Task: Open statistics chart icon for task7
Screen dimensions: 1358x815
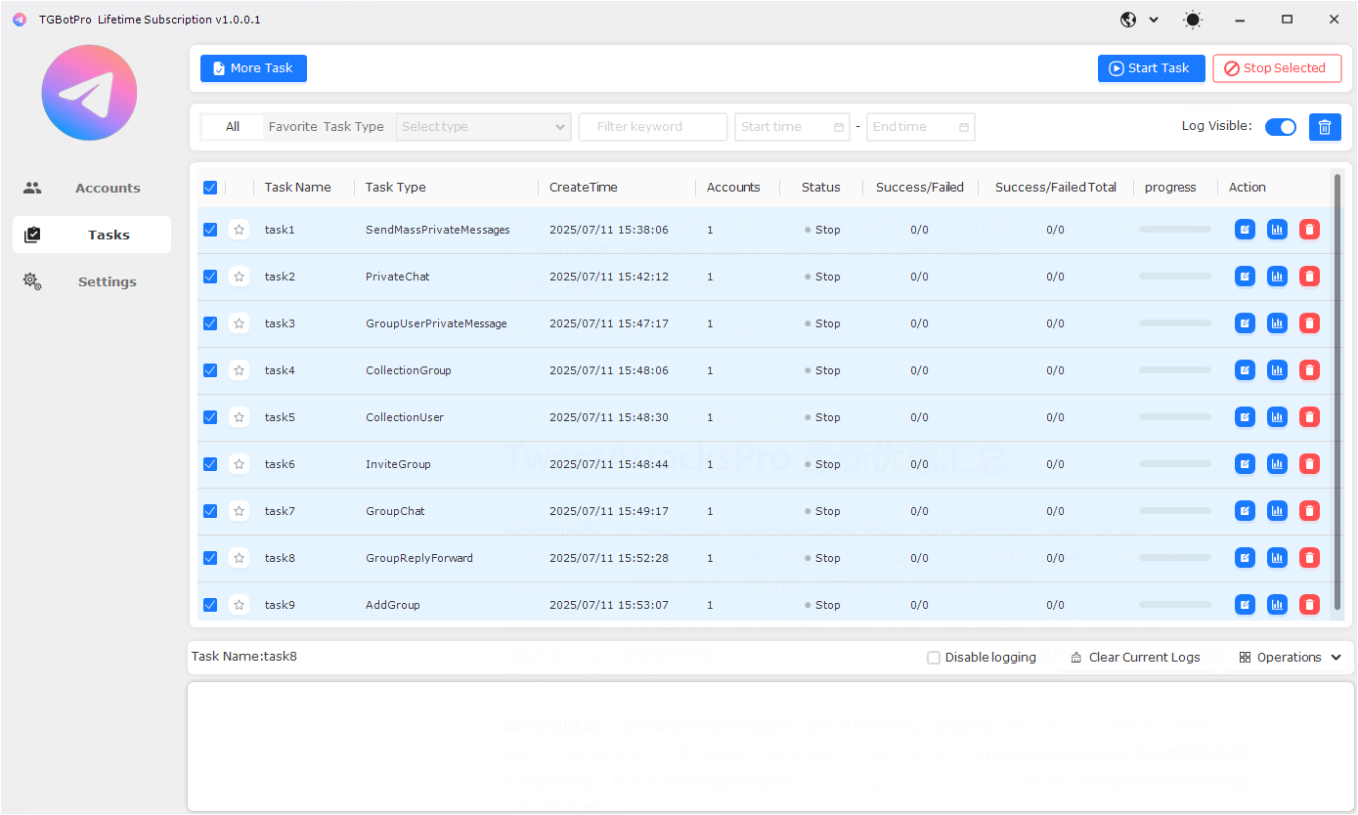Action: click(1277, 511)
